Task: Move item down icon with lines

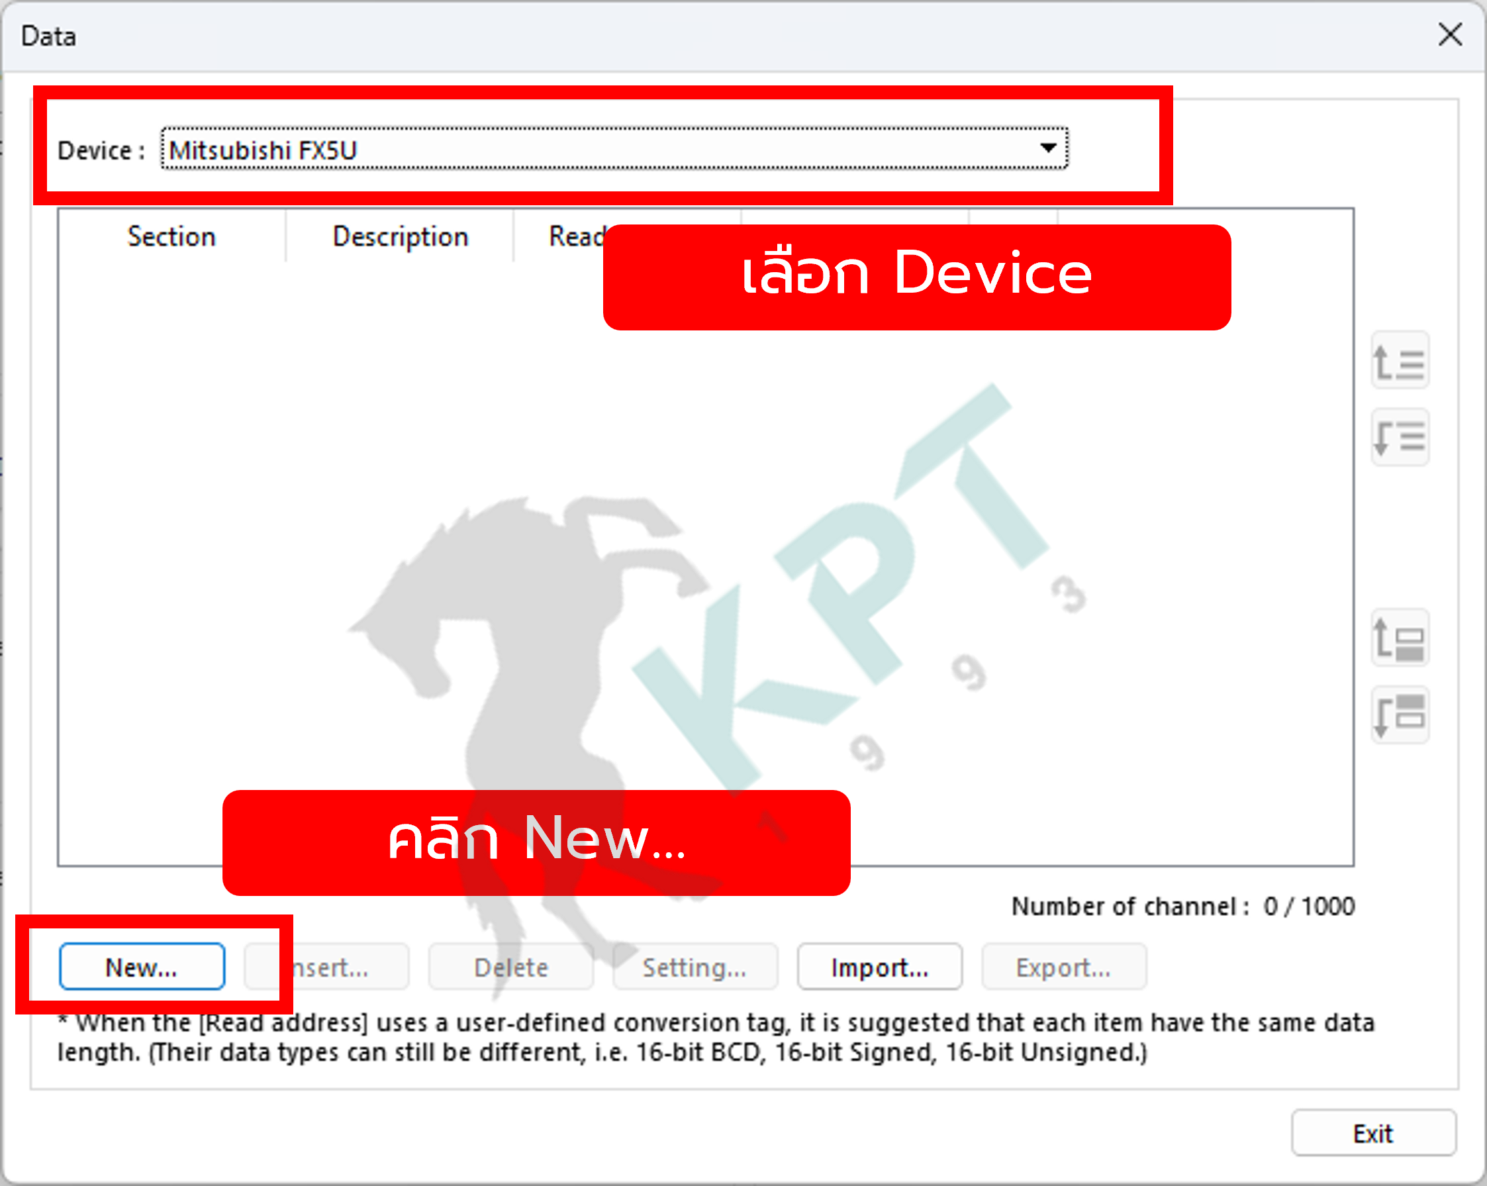Action: coord(1400,438)
